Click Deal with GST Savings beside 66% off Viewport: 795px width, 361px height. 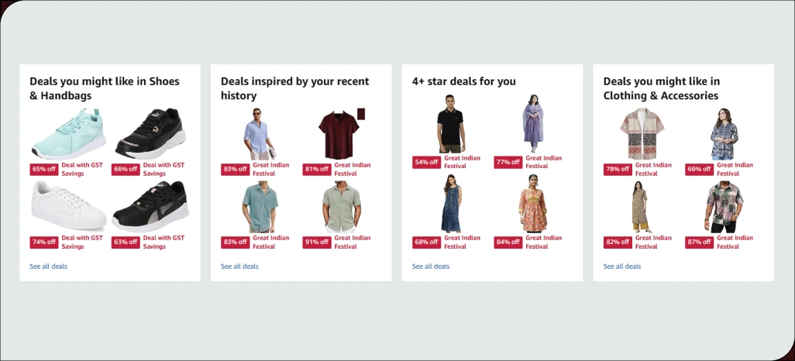point(163,170)
